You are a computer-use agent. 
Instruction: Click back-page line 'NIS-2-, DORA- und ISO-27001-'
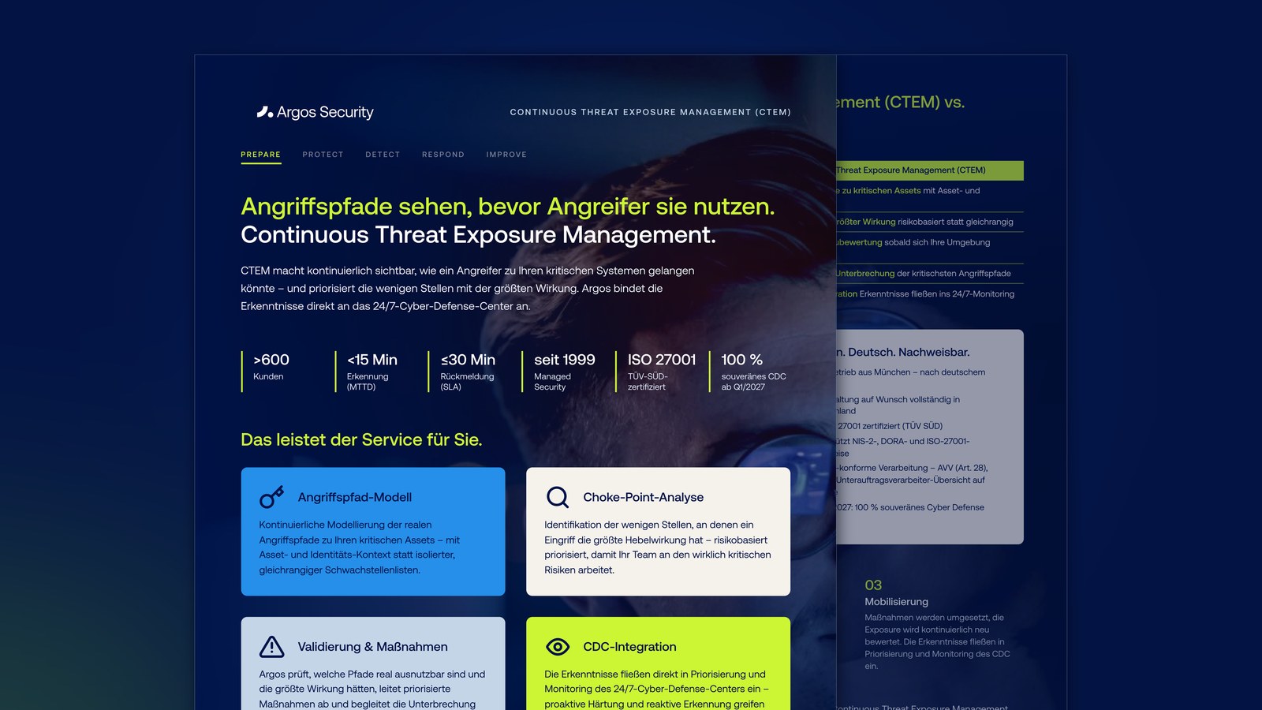point(903,442)
